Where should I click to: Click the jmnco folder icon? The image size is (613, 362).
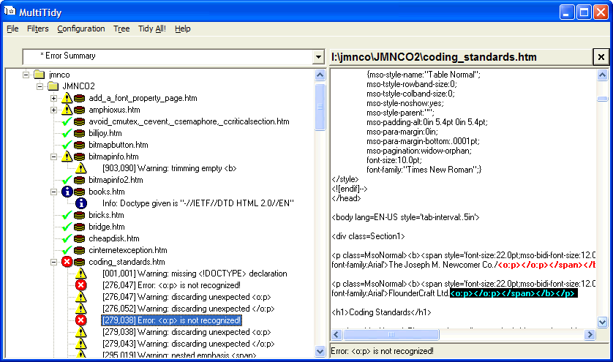[x=39, y=75]
